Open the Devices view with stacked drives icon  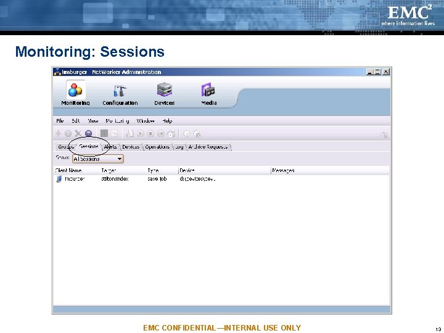[x=164, y=94]
